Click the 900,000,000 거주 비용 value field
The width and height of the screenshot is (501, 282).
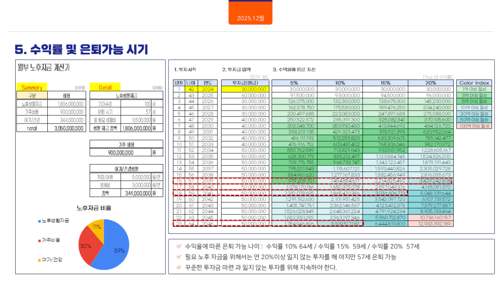(x=120, y=153)
